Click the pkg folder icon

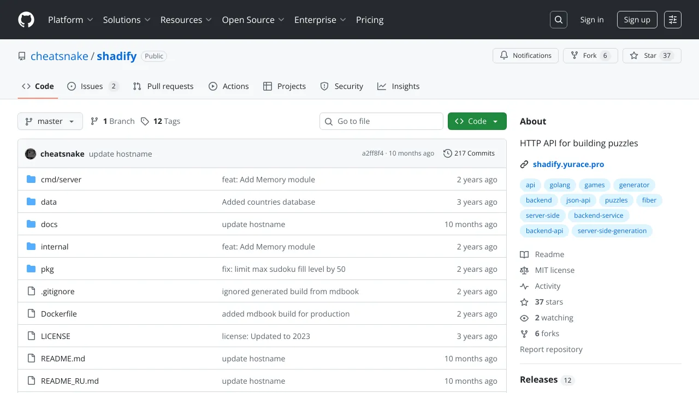tap(31, 269)
